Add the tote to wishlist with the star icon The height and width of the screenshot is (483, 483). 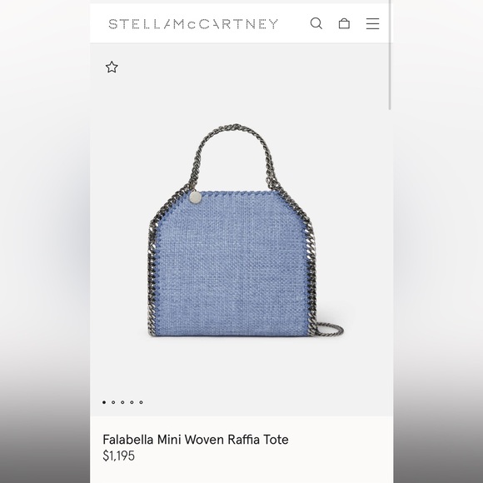112,67
